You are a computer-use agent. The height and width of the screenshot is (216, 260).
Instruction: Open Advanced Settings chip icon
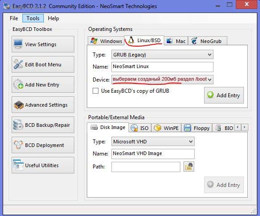tap(19, 105)
